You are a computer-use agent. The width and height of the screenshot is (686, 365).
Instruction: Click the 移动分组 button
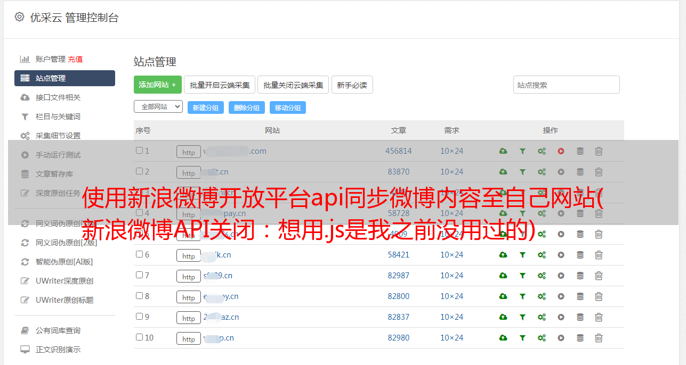(288, 107)
